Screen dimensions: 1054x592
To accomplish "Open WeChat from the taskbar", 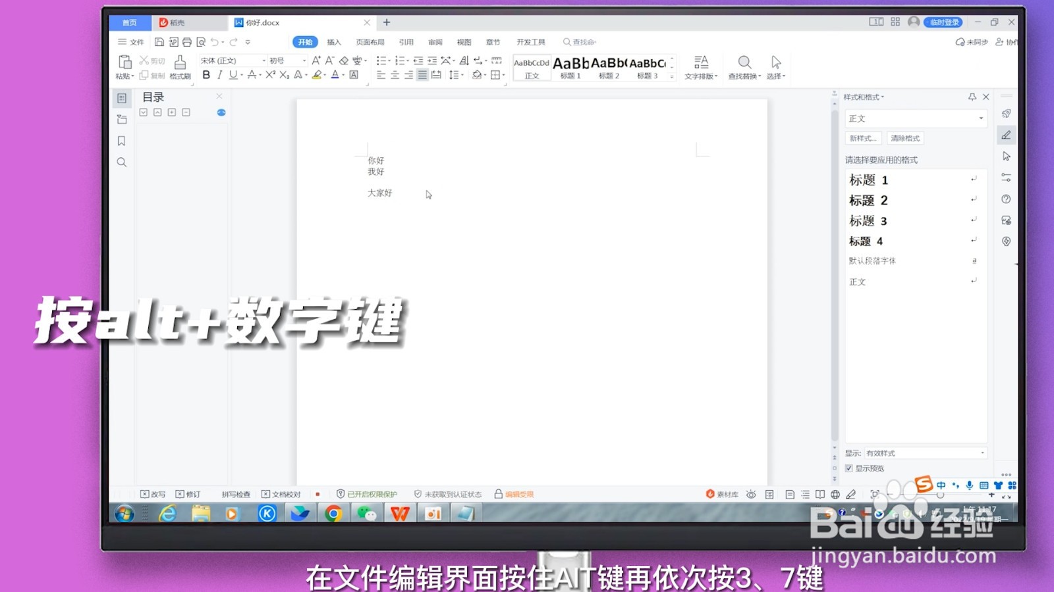I will 366,513.
